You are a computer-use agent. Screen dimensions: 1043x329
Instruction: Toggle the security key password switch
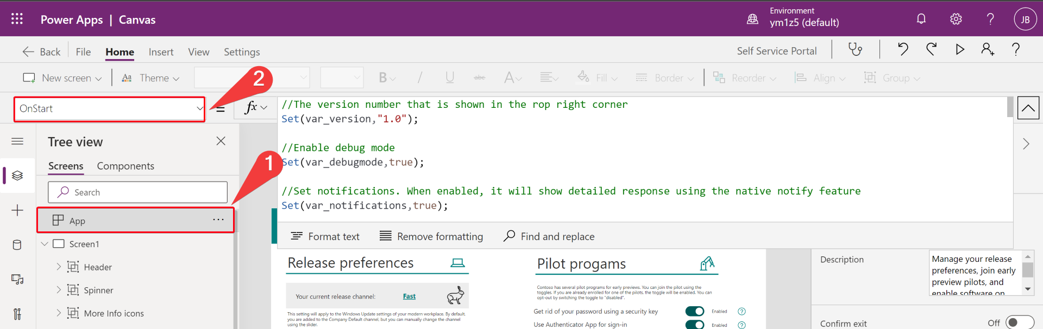694,311
